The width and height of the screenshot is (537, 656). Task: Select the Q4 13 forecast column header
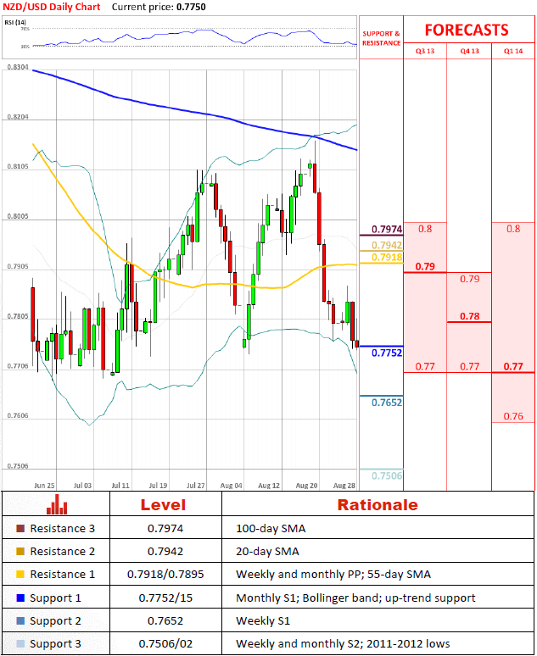click(x=470, y=51)
